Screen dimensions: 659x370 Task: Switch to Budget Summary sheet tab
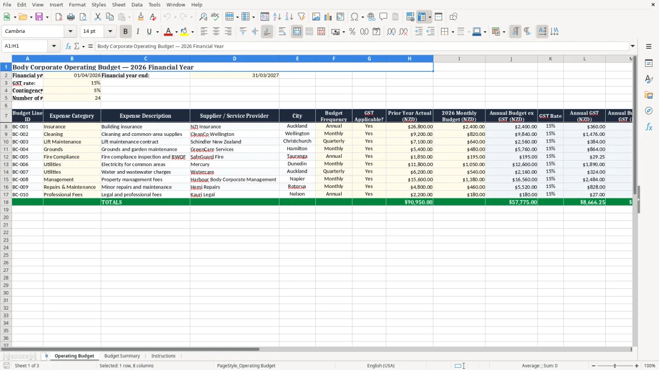click(x=122, y=356)
